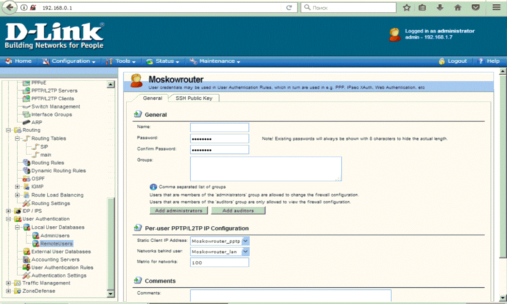The width and height of the screenshot is (507, 304).
Task: Click the Firefox home icon
Action: 458,7
